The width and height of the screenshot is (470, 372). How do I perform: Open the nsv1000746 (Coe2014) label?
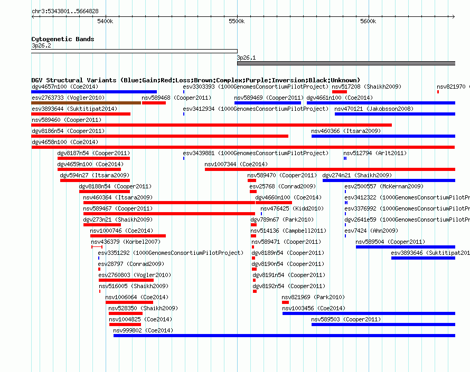tap(121, 231)
